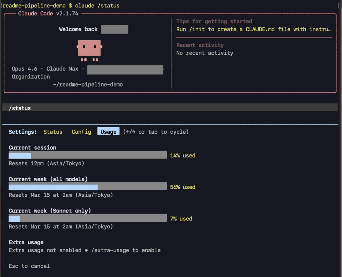Open the Config settings tab
The width and height of the screenshot is (342, 277).
pyautogui.click(x=81, y=132)
